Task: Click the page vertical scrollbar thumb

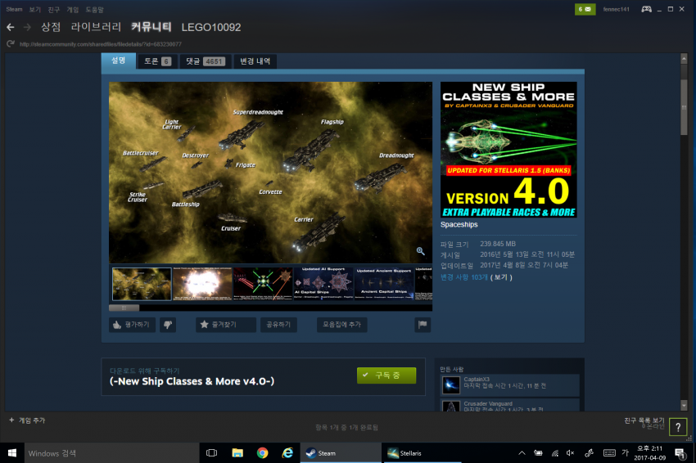Action: coord(684,107)
